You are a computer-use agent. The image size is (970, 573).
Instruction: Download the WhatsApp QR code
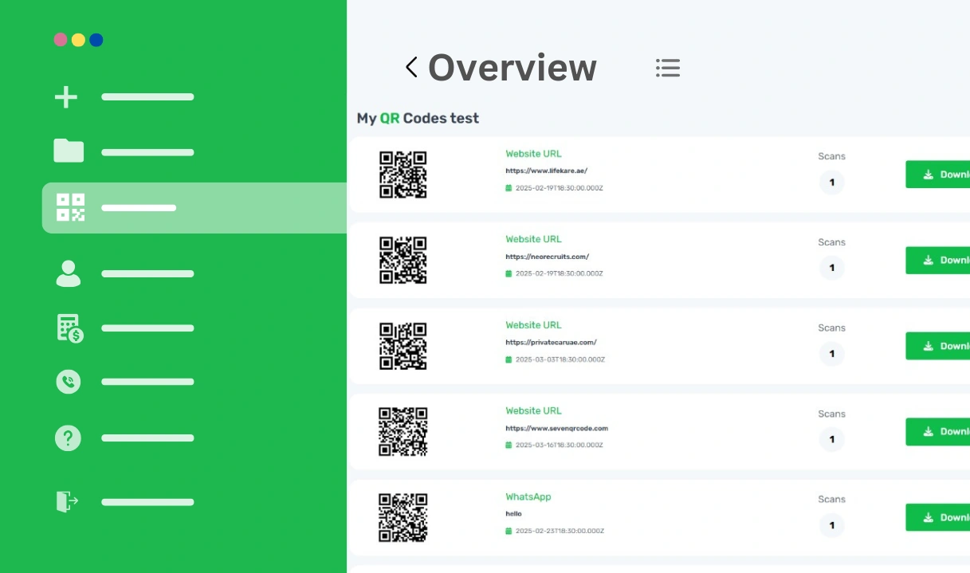click(x=938, y=517)
